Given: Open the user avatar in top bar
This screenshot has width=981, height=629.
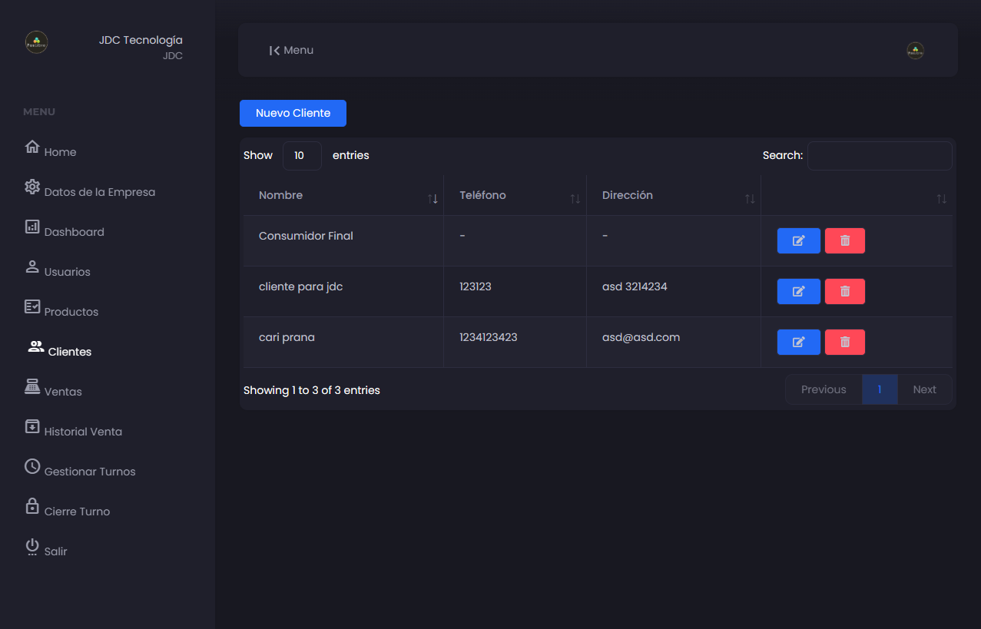Looking at the screenshot, I should pos(915,51).
